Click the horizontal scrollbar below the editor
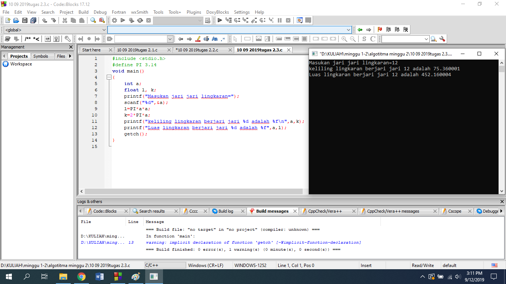The image size is (506, 284). 193,191
